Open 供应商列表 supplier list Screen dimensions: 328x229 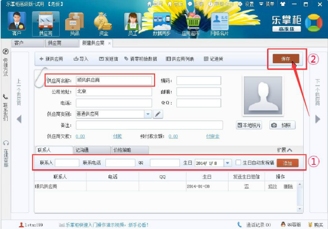point(180,59)
